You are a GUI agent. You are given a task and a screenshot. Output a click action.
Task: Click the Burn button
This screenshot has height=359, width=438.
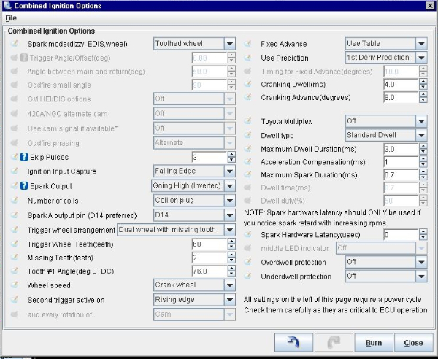pos(373,342)
